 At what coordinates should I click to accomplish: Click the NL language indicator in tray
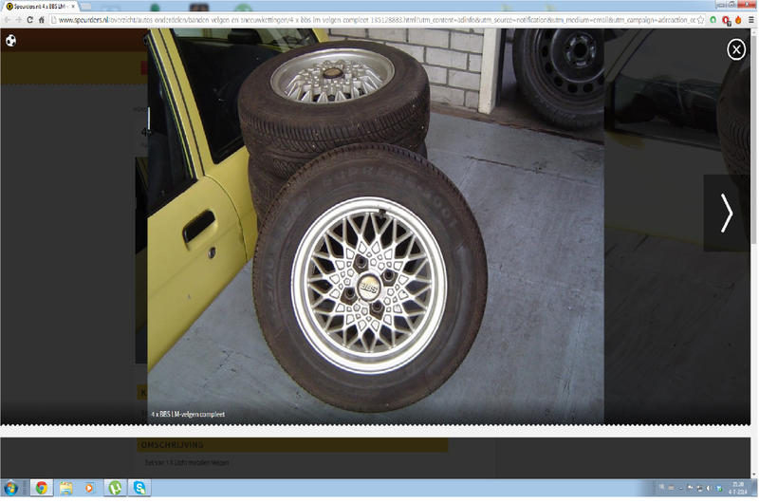coord(661,487)
